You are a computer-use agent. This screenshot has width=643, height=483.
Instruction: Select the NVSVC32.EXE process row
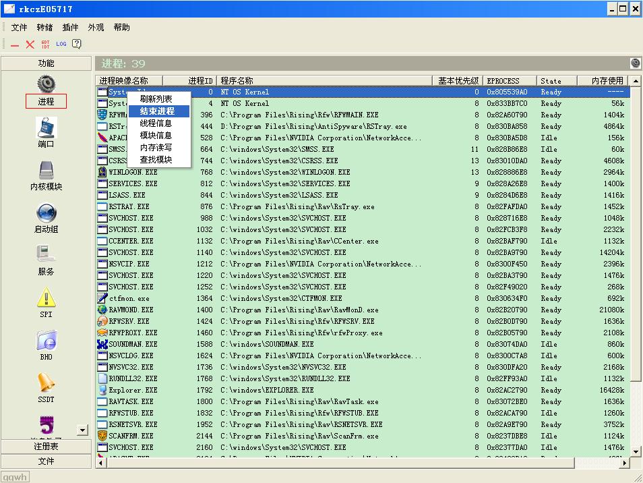363,367
